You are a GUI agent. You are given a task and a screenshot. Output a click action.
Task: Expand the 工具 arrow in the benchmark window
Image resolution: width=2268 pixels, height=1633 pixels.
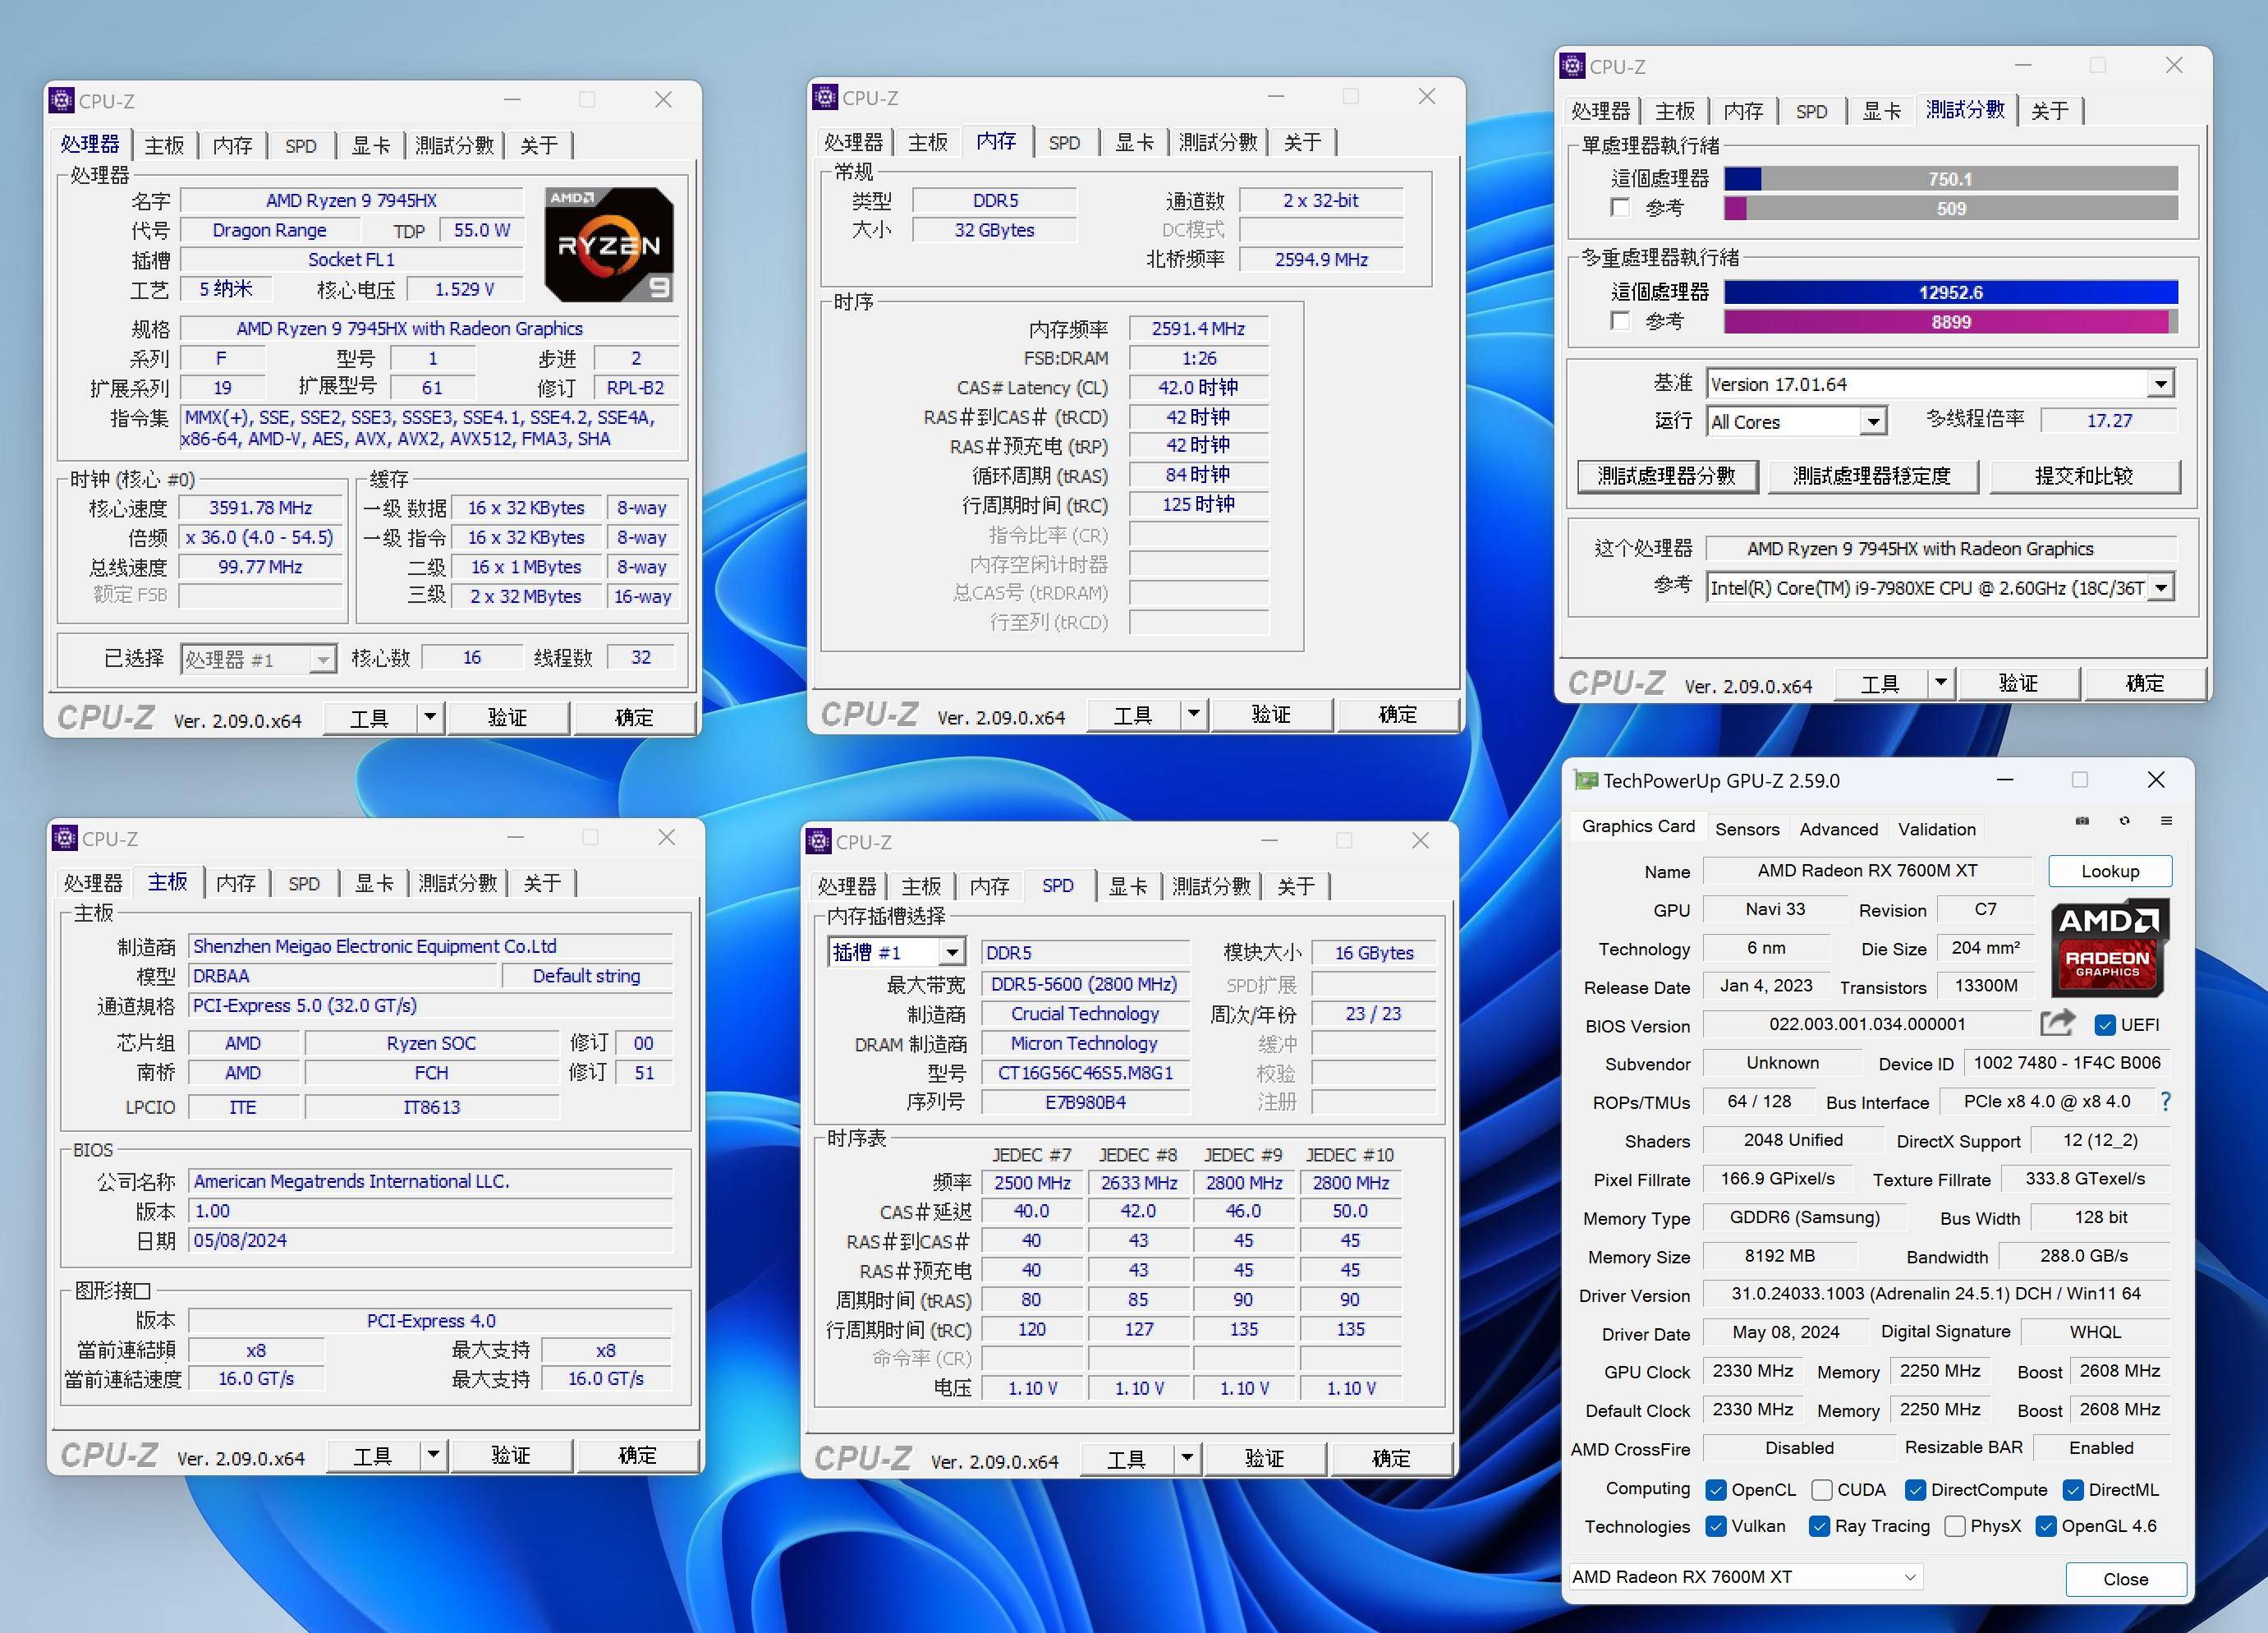[x=1940, y=683]
